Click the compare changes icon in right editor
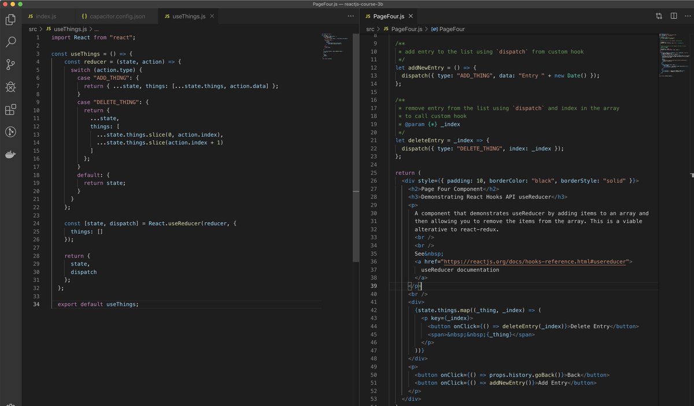This screenshot has height=406, width=694. (659, 16)
